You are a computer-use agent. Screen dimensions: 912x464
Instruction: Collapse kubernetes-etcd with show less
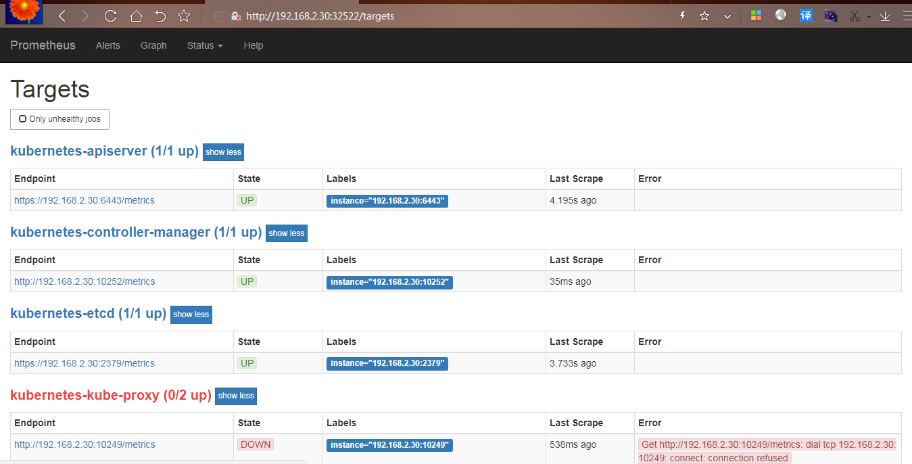tap(191, 315)
